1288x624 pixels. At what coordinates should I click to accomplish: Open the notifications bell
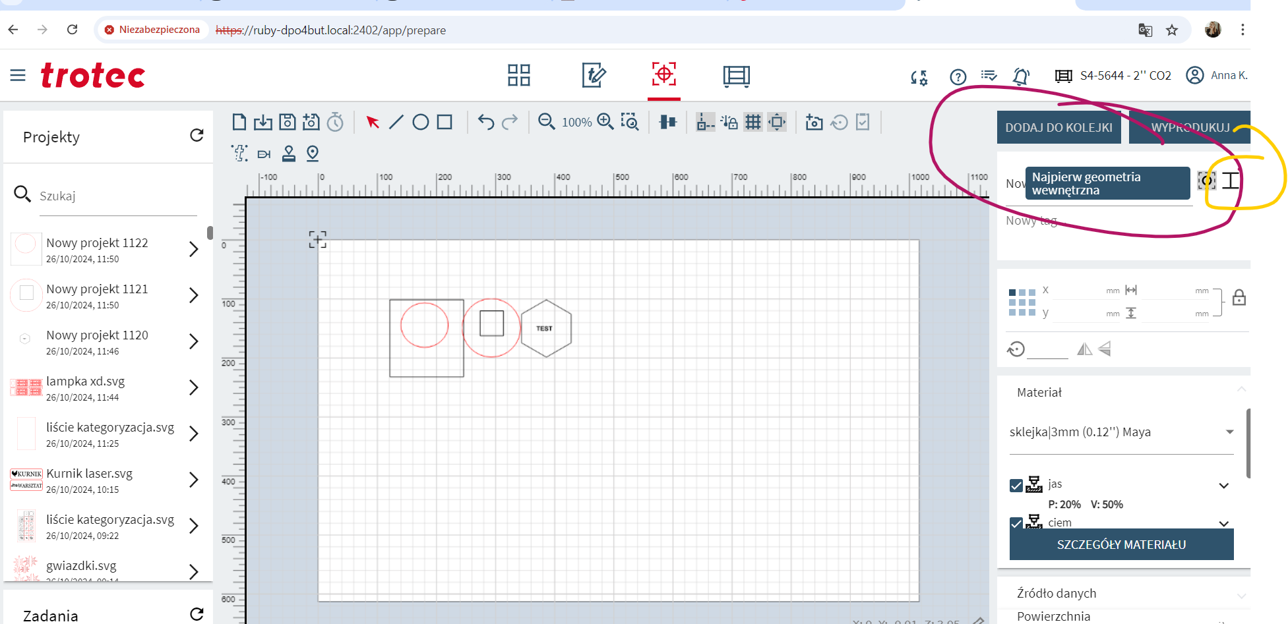coord(1021,76)
